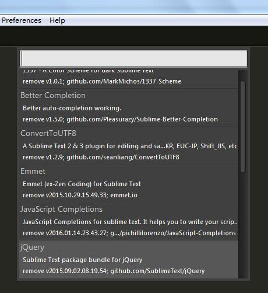Click 'remove v2015.09.02.08.19.54; github.com/SublimeText/jQuery' line
The image size is (268, 293).
(x=114, y=271)
